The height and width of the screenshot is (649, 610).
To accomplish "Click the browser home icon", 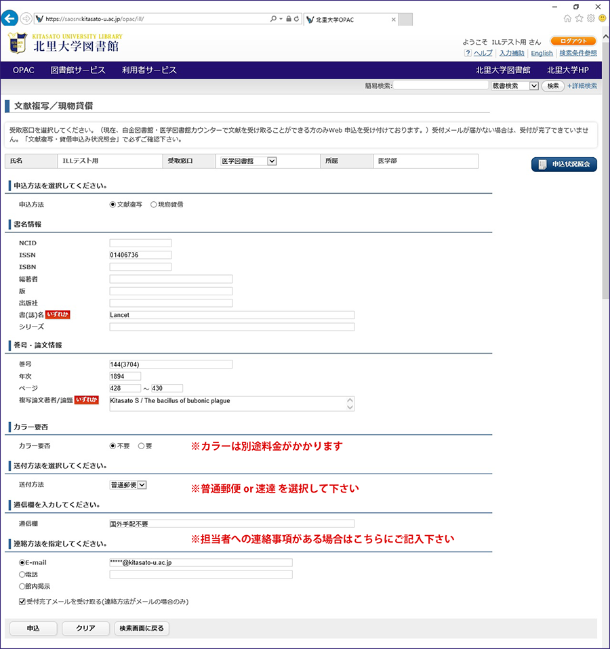I will click(567, 18).
